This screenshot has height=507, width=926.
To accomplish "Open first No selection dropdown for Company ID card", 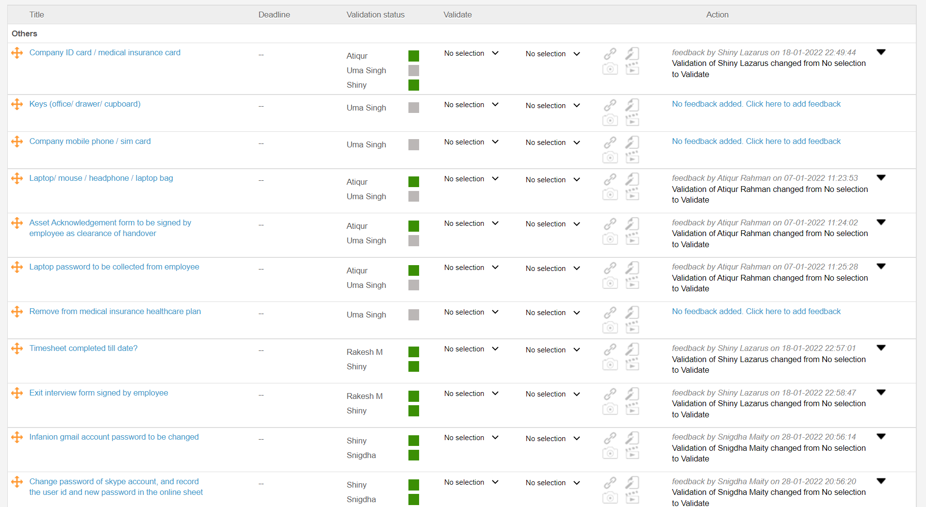I will [471, 53].
